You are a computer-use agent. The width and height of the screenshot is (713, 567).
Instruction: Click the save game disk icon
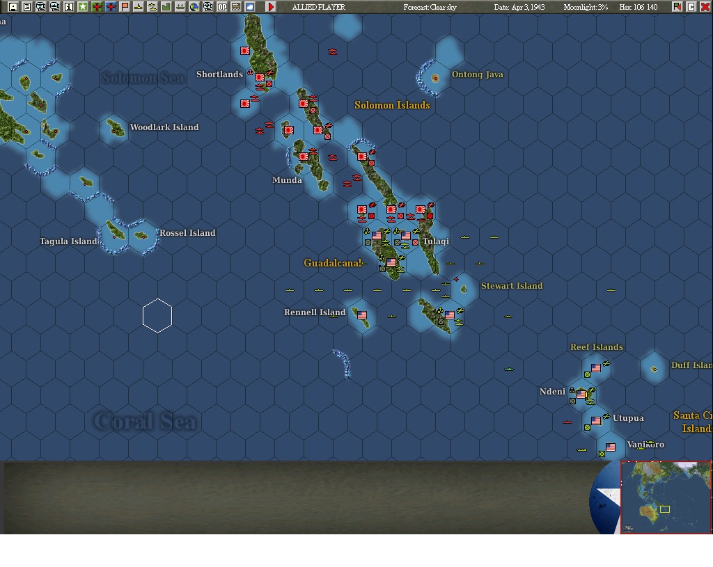[13, 7]
